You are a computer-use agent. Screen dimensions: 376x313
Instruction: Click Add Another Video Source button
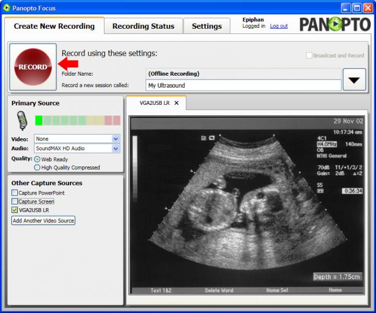pyautogui.click(x=43, y=221)
